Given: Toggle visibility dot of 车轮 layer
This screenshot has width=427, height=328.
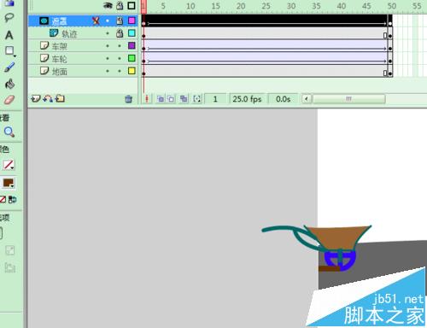Looking at the screenshot, I should [x=108, y=58].
